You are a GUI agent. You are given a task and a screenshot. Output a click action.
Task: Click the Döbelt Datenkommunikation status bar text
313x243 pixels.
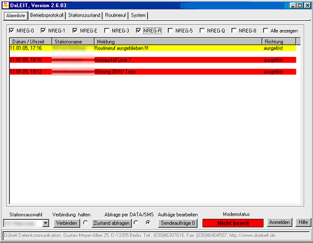coord(140,235)
